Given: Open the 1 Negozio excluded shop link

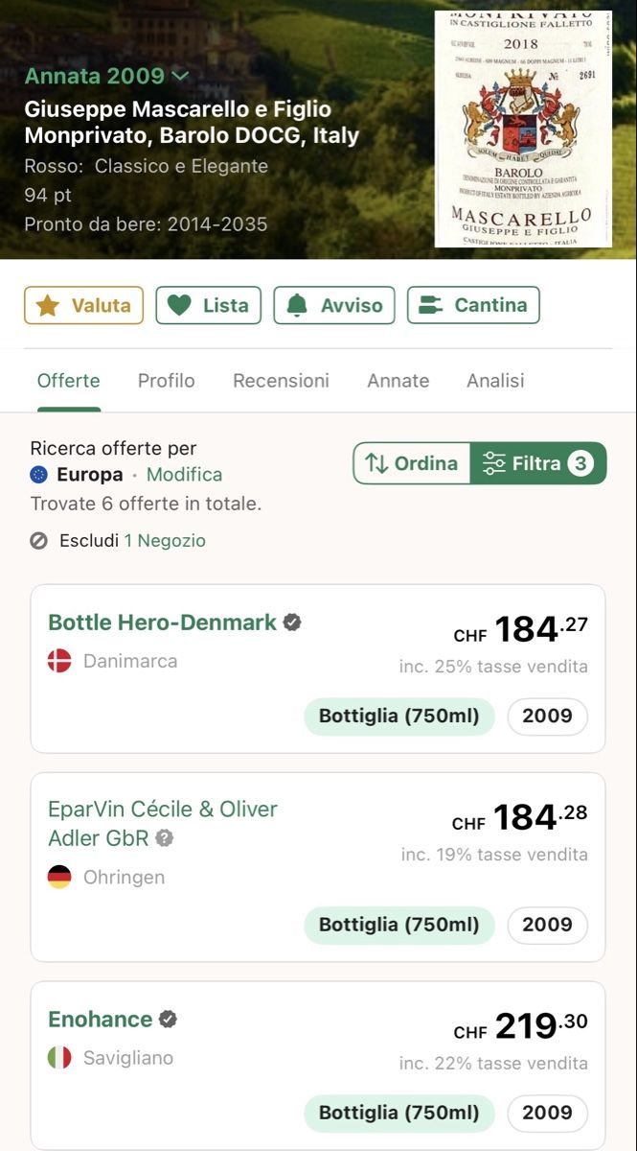Looking at the screenshot, I should [x=165, y=541].
